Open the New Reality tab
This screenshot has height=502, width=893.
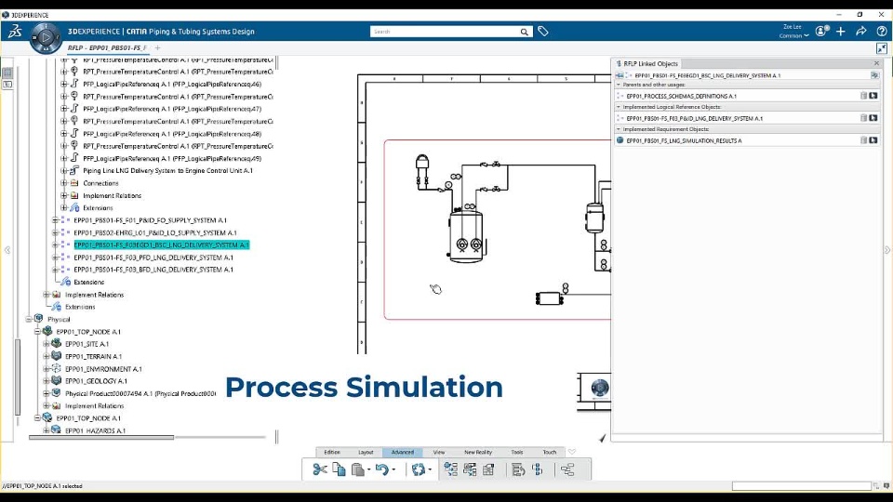pos(478,452)
